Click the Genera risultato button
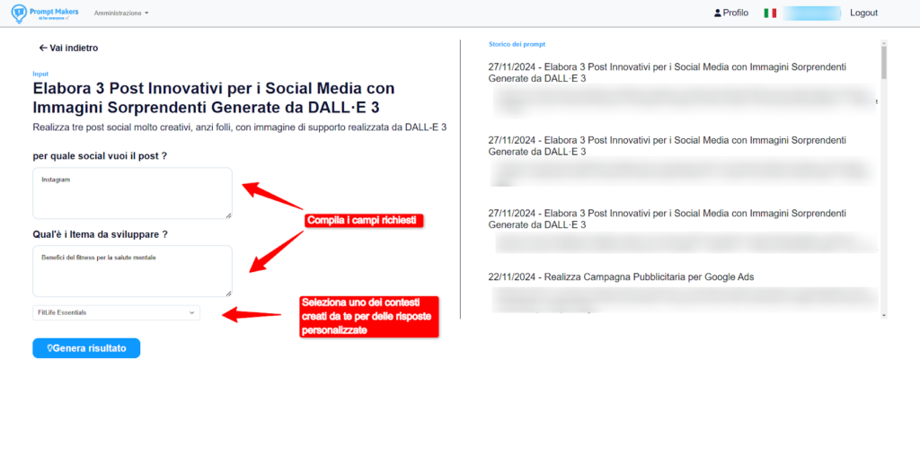Viewport: 920px width, 473px height. coord(86,348)
